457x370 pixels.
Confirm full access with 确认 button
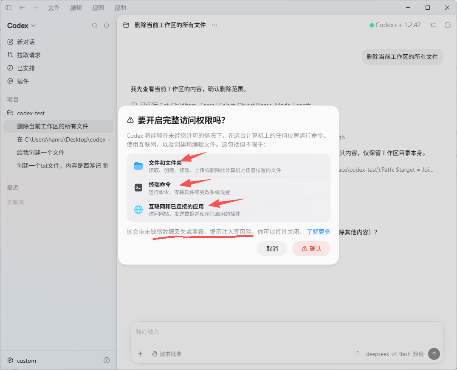311,249
